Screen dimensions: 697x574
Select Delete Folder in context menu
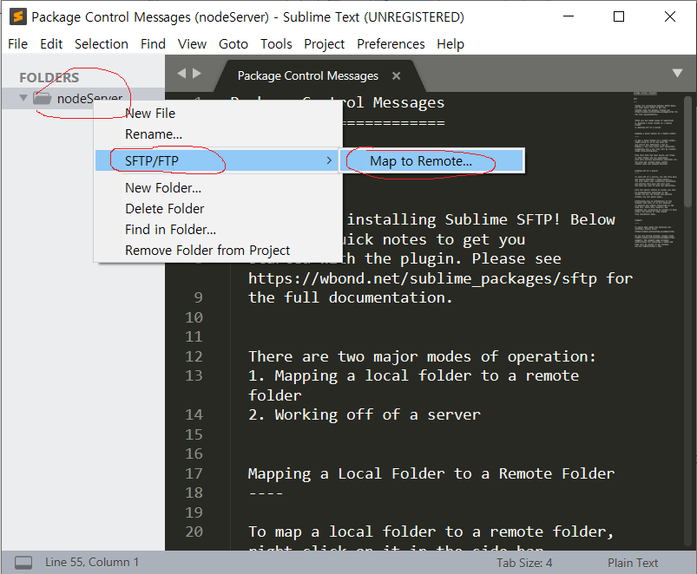coord(218,209)
